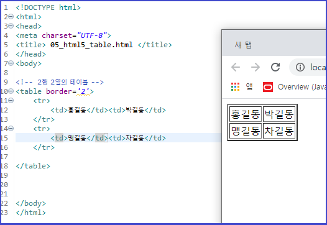The image size is (327, 225).
Task: Collapse the first tr fold on line 11
Action: point(11,101)
